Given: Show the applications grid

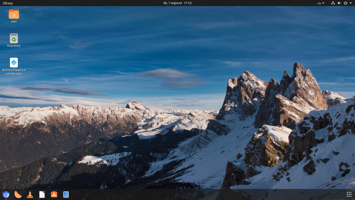Looking at the screenshot, I should pyautogui.click(x=349, y=195).
